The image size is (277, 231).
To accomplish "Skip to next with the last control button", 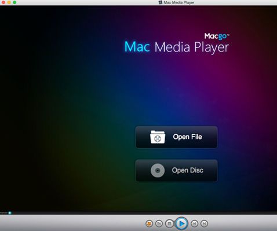I will (204, 223).
